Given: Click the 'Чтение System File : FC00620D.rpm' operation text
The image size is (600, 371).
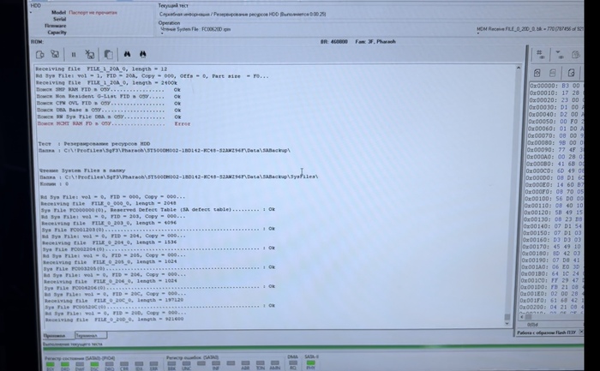Looking at the screenshot, I should click(195, 29).
